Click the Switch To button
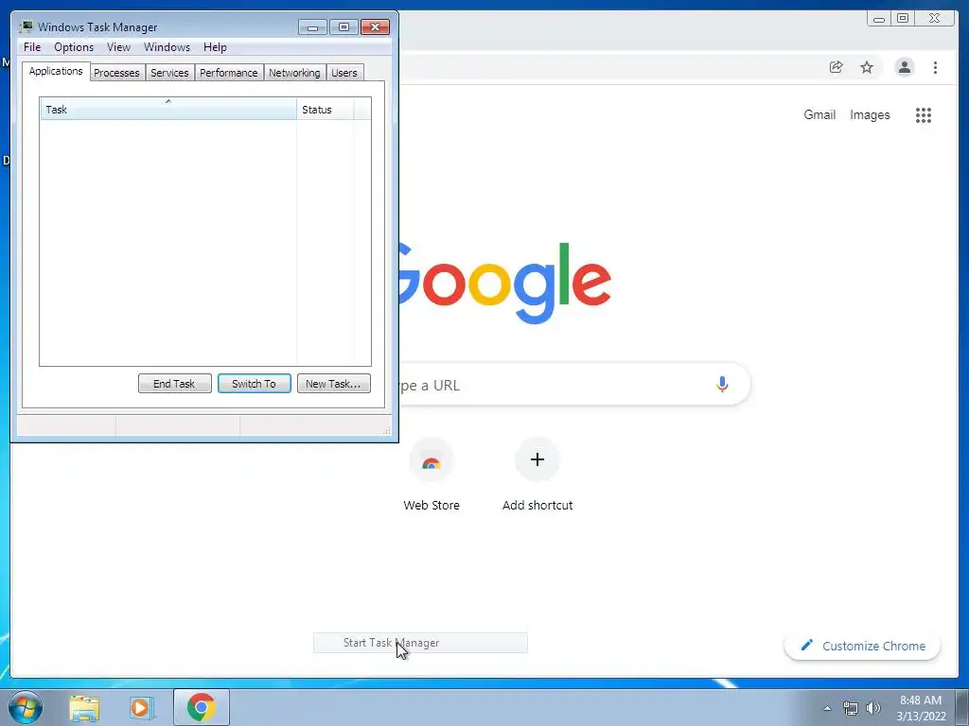 pyautogui.click(x=254, y=384)
